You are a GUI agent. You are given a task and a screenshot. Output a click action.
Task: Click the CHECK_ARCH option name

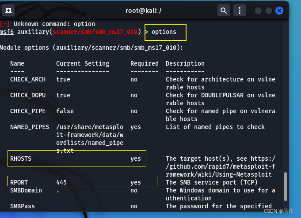(x=28, y=79)
